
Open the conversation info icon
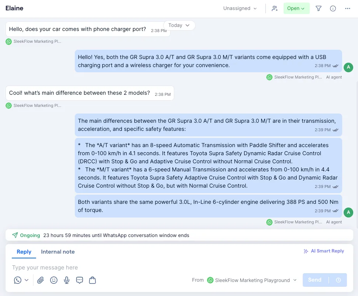(333, 8)
